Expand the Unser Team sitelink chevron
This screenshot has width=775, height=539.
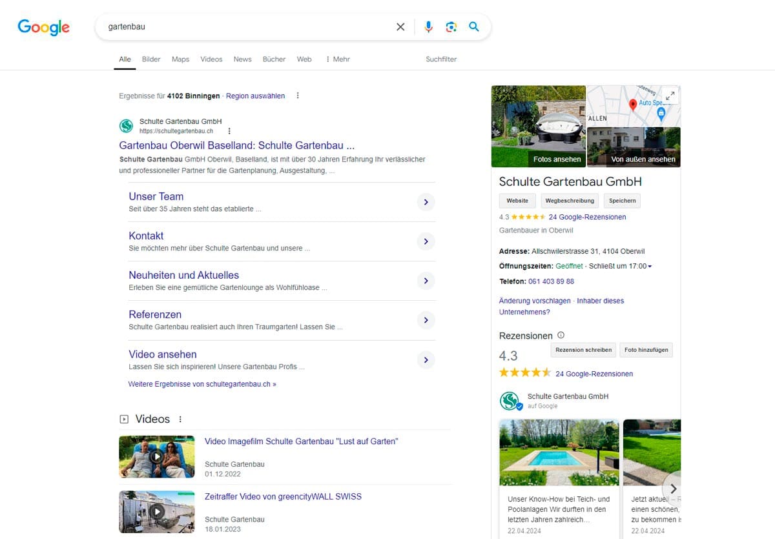pyautogui.click(x=425, y=202)
